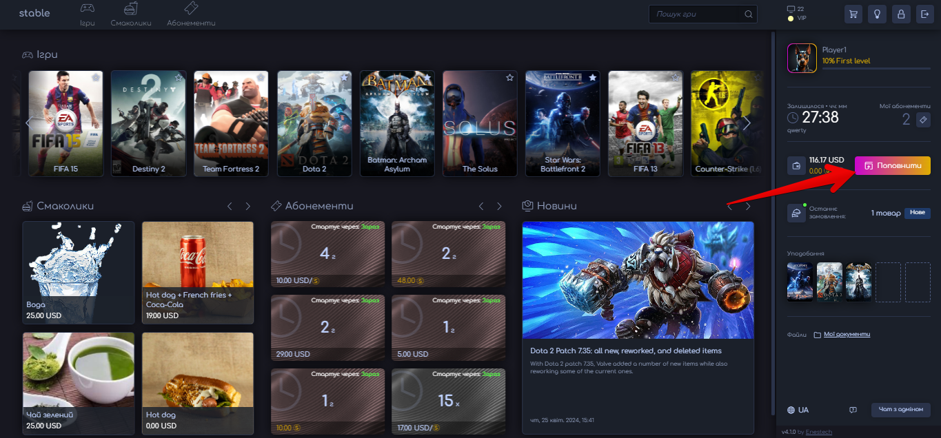Click the '1 товар' last order text
Image resolution: width=941 pixels, height=438 pixels.
tap(886, 213)
